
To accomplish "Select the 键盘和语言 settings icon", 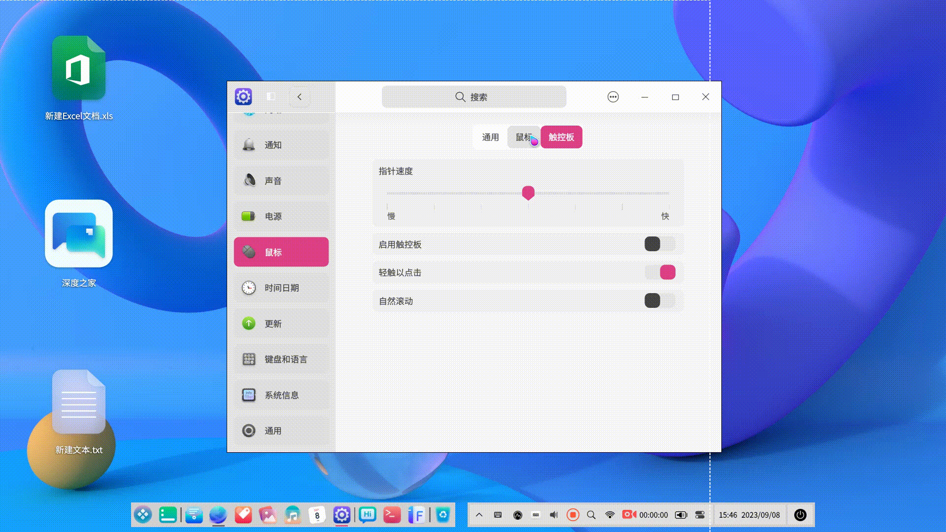I will [x=249, y=359].
